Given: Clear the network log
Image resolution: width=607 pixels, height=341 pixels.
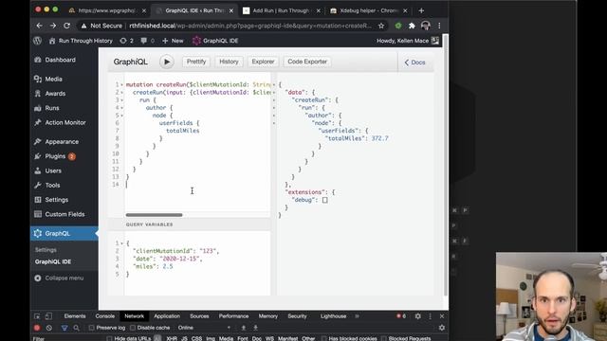Looking at the screenshot, I should [x=49, y=328].
